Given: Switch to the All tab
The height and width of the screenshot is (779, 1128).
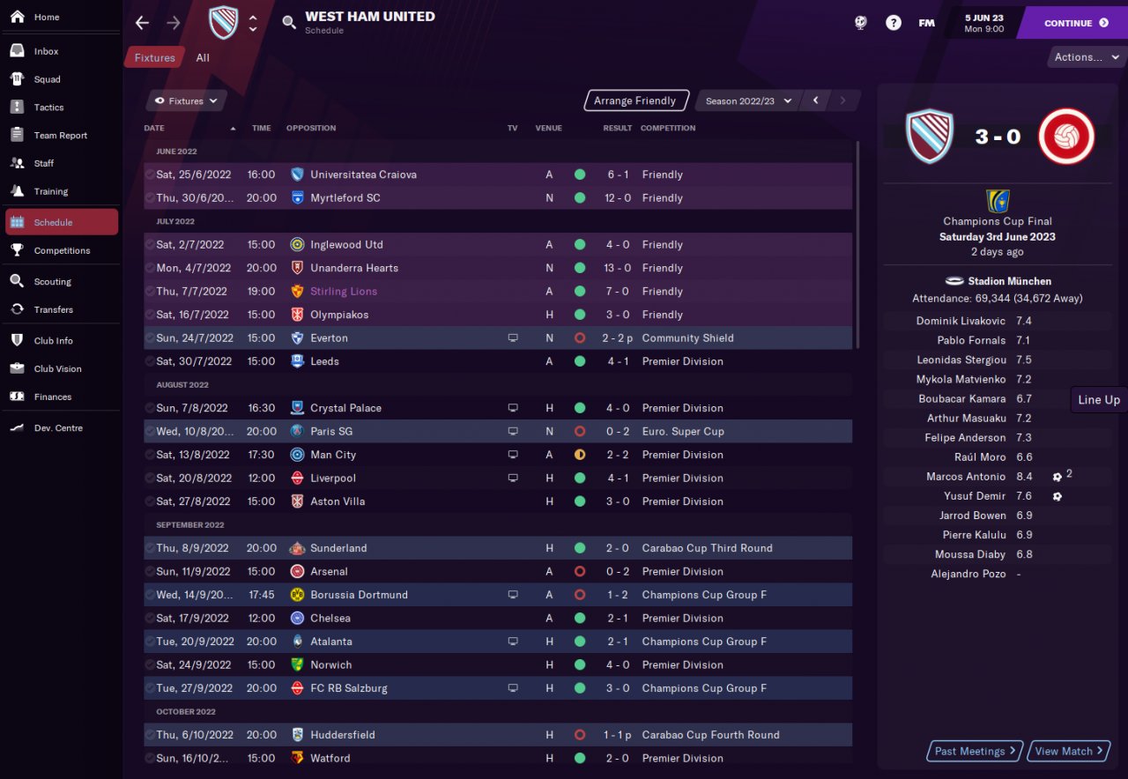Looking at the screenshot, I should [203, 58].
